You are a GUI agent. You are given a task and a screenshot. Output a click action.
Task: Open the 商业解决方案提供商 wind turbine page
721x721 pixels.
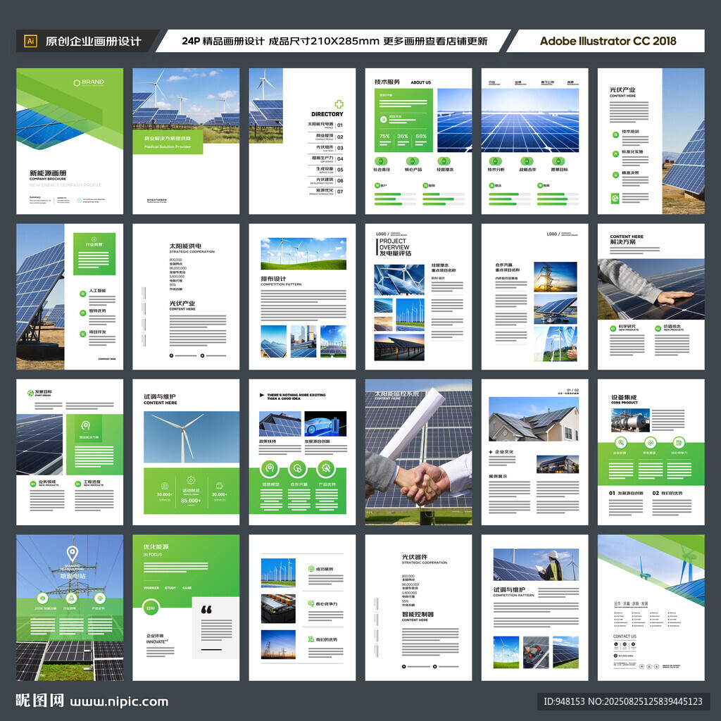click(x=186, y=141)
